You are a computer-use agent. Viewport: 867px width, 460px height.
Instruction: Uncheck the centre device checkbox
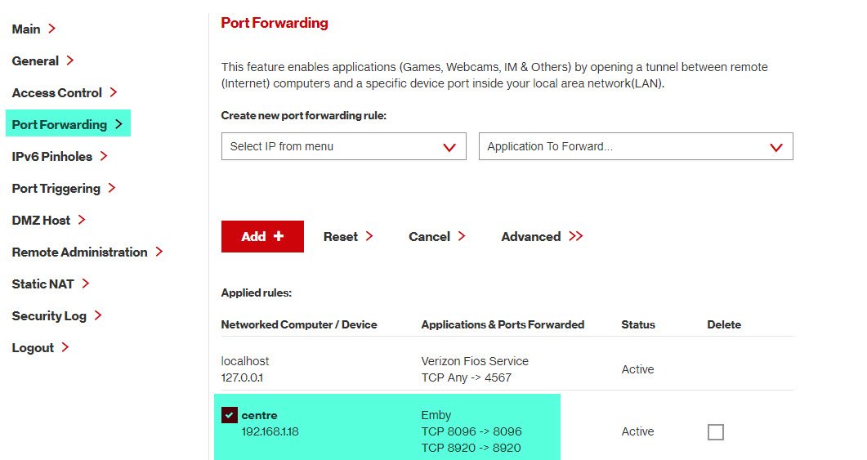pyautogui.click(x=229, y=415)
